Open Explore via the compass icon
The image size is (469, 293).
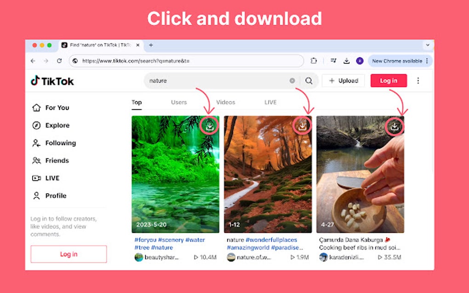(36, 125)
